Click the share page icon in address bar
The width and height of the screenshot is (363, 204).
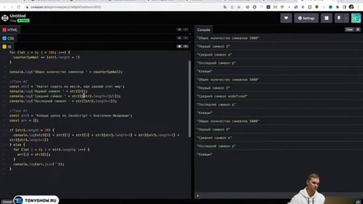click(232, 7)
